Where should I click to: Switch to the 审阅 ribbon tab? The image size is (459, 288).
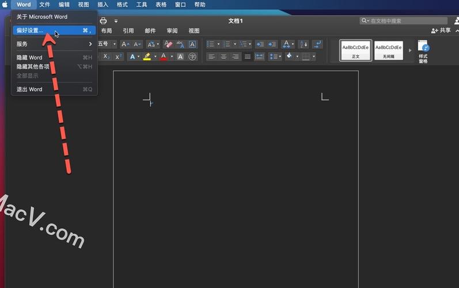pos(172,31)
